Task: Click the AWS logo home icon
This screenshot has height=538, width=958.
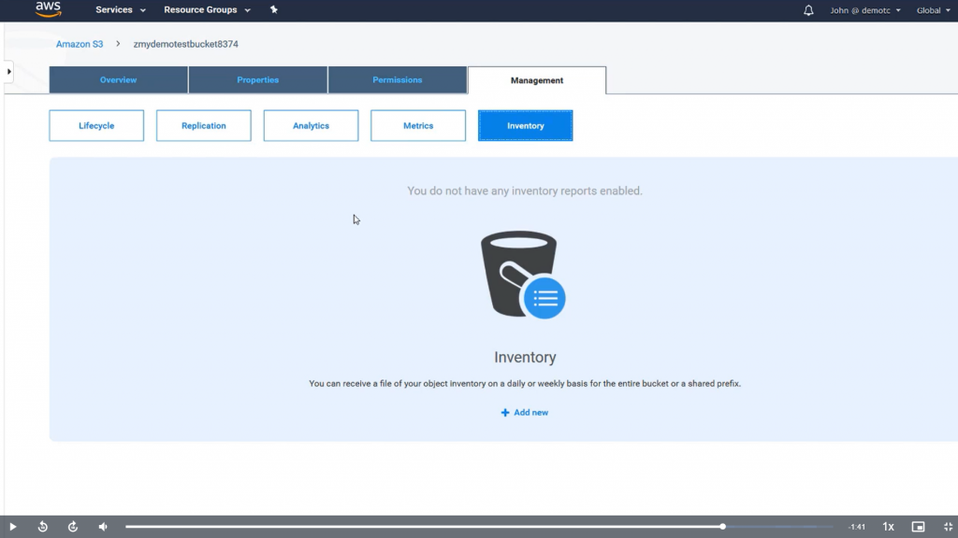Action: 49,9
